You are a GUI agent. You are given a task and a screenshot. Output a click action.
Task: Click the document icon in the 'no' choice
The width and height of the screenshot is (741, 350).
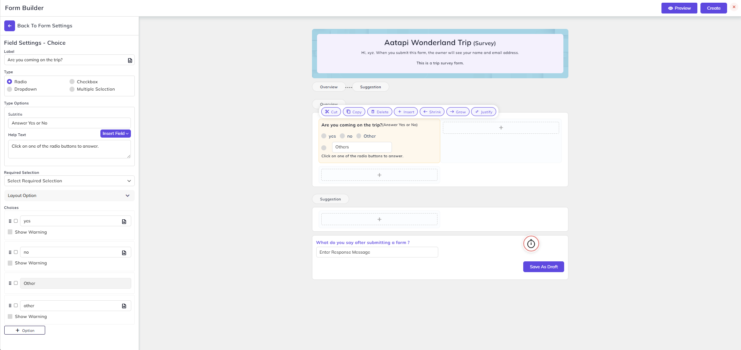click(x=124, y=252)
